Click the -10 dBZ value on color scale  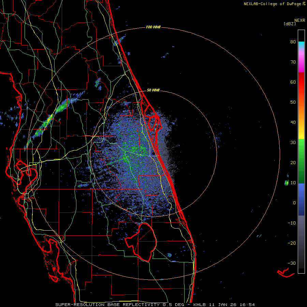[x=292, y=223]
